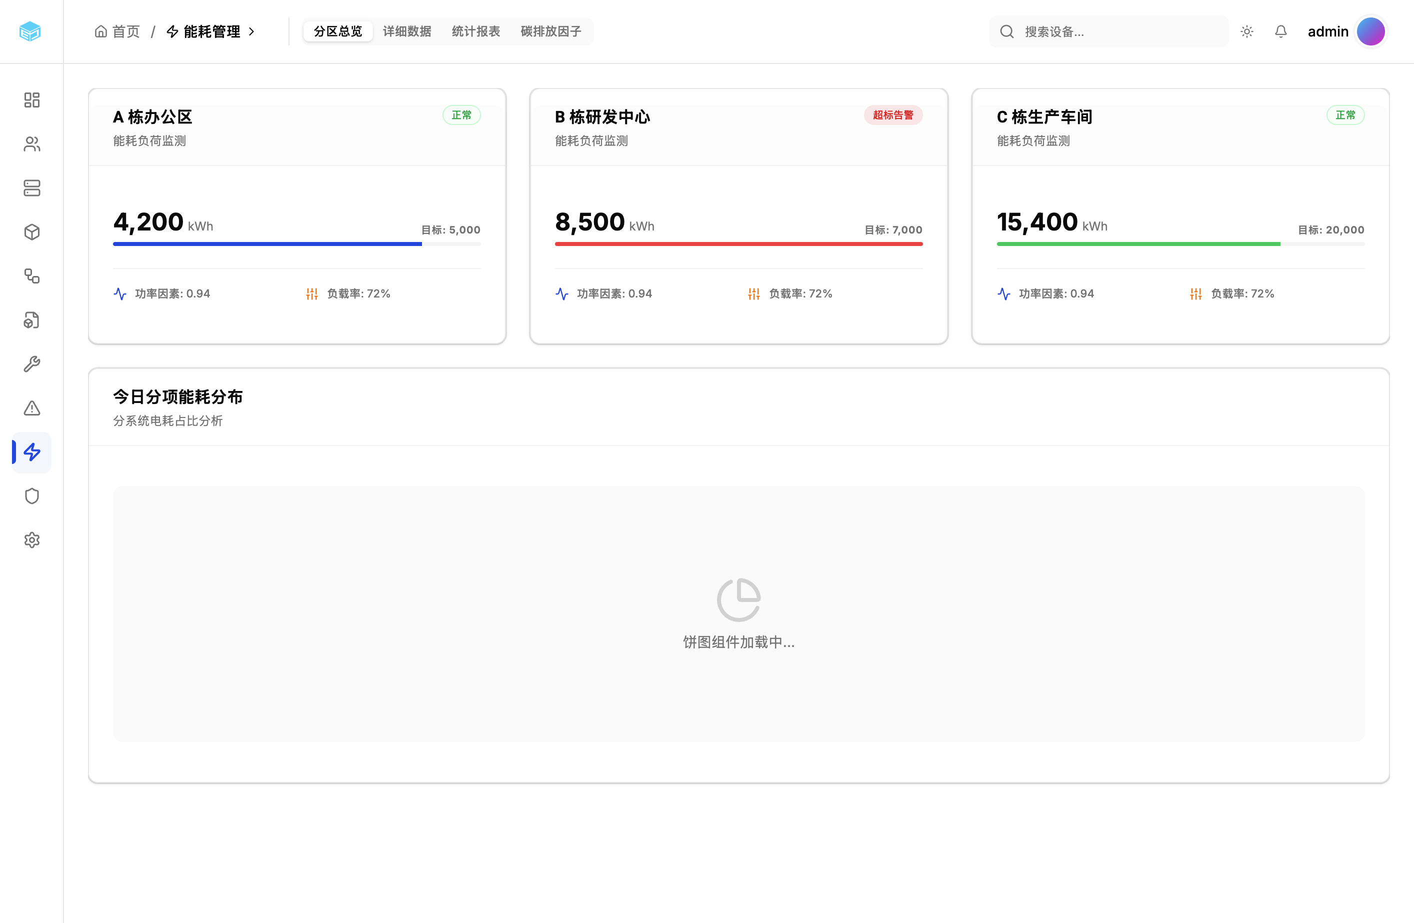Click the 正常 badge on A 栋办公区
This screenshot has width=1414, height=923.
(461, 115)
